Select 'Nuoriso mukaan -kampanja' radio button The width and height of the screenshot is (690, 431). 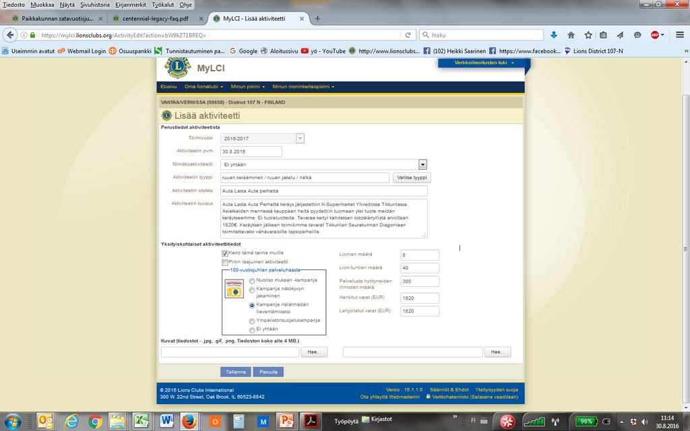tap(252, 281)
